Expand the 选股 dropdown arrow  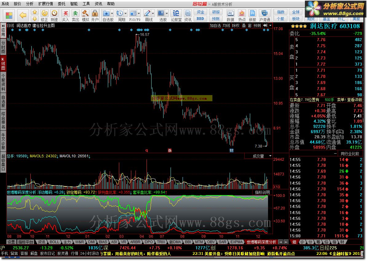(167, 13)
